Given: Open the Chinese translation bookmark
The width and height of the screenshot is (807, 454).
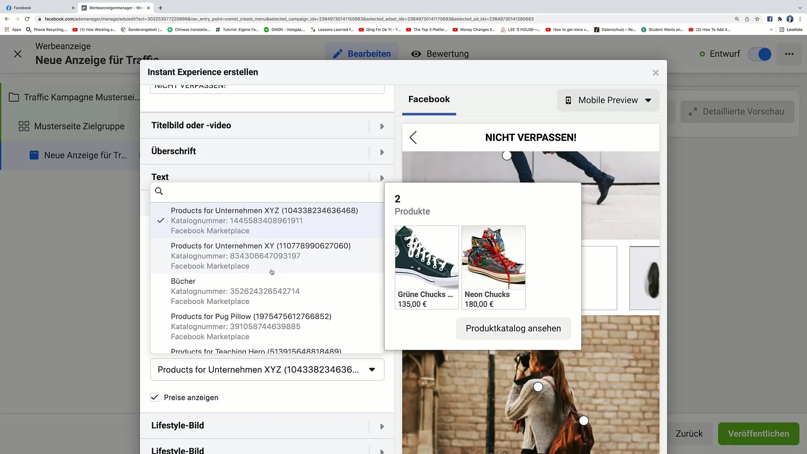Looking at the screenshot, I should click(x=189, y=29).
